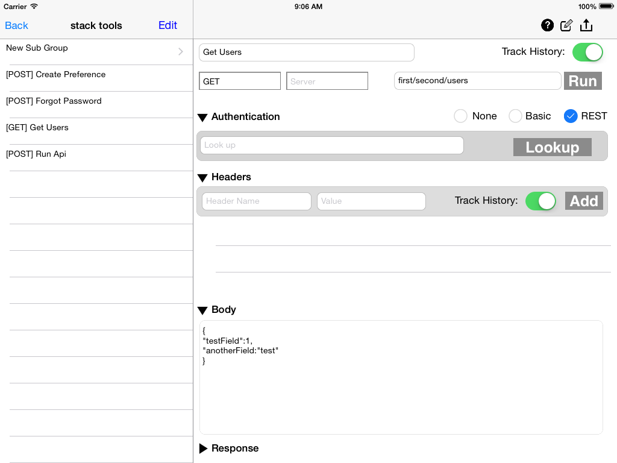Click the Lookup button
Screen dimensions: 617x463
click(552, 147)
